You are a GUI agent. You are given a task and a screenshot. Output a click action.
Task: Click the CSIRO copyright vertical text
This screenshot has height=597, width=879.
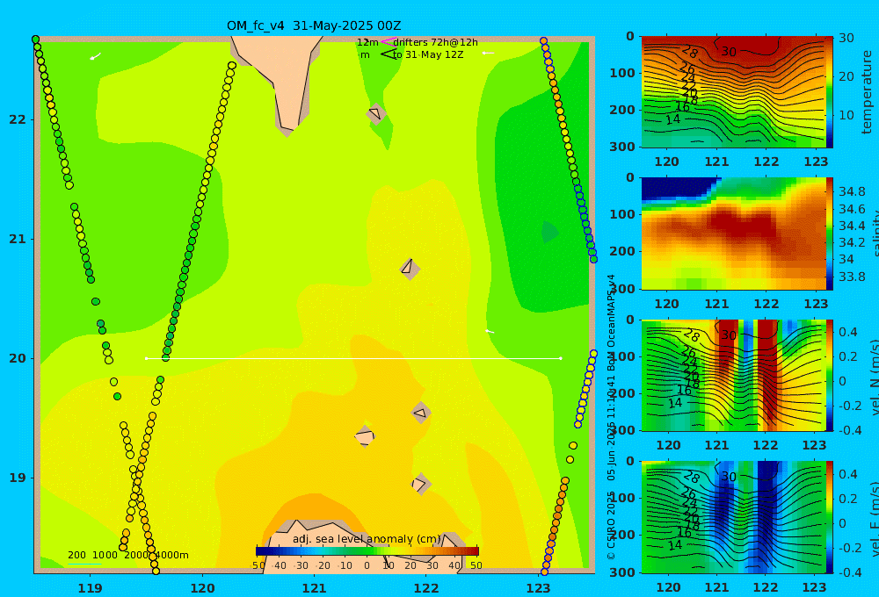(x=612, y=417)
